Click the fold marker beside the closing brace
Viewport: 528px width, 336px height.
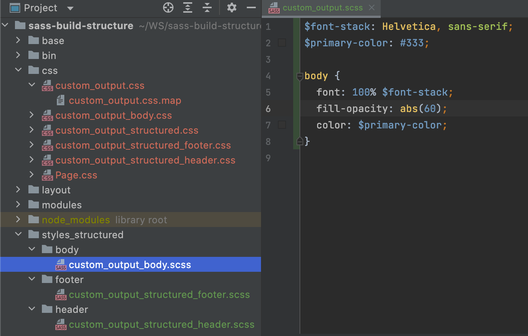[300, 141]
